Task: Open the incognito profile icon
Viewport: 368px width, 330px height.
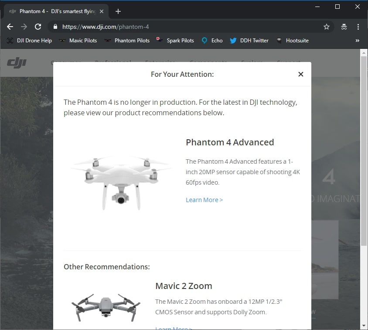Action: (344, 27)
